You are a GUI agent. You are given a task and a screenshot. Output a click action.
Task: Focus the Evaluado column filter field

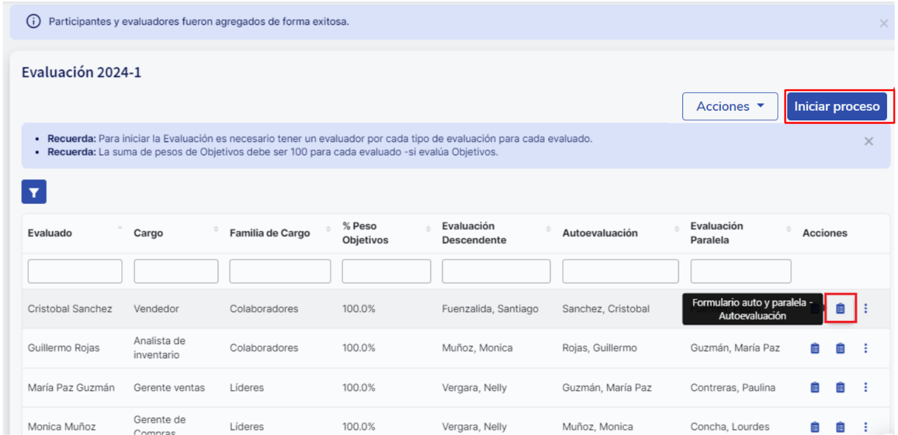pyautogui.click(x=75, y=272)
